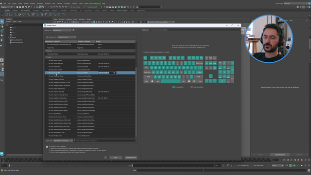Click the time range slider bar
The width and height of the screenshot is (311, 175).
[x=70, y=165]
